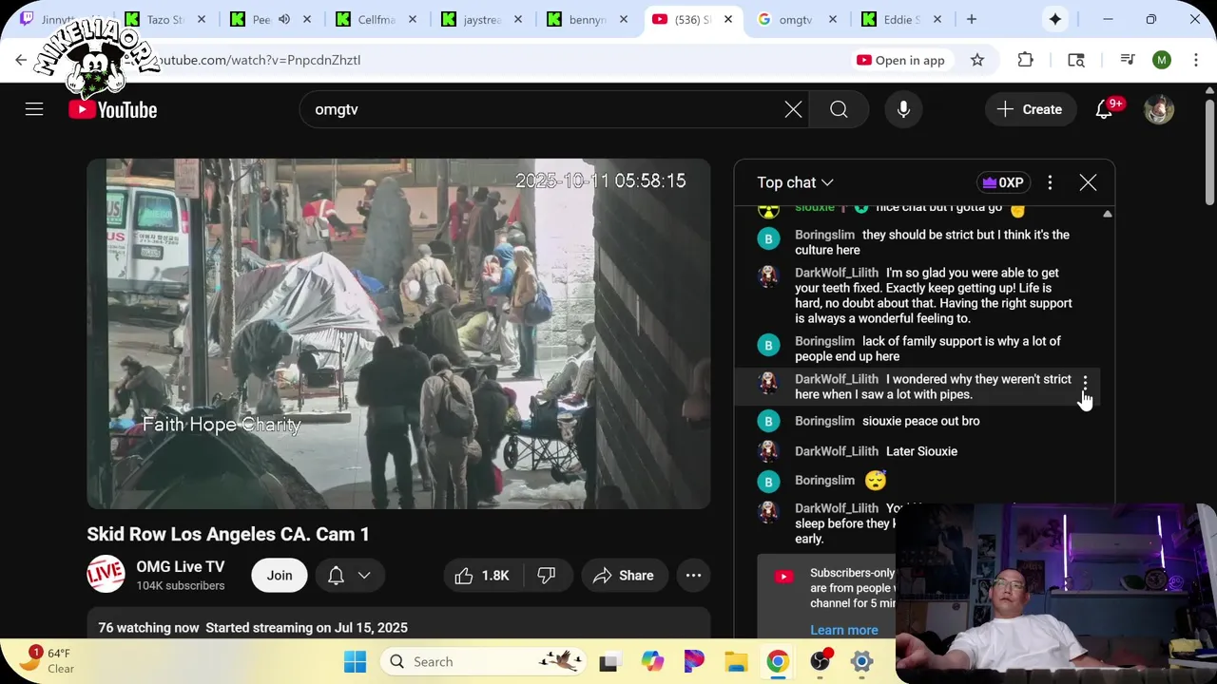Viewport: 1217px width, 684px height.
Task: Click the video title Skid Row Los Angeles
Action: (228, 534)
